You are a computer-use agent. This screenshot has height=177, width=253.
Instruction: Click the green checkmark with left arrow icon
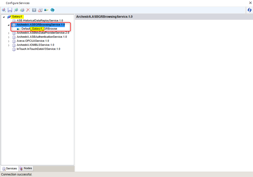click(16, 10)
